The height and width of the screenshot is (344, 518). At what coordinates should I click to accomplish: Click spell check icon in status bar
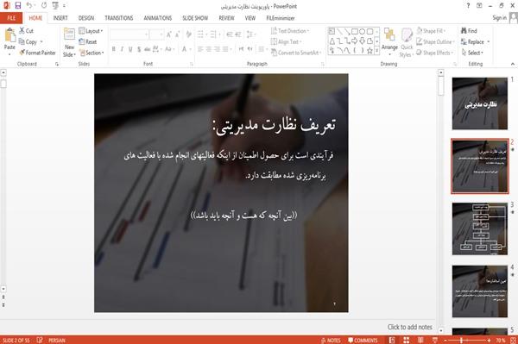40,340
